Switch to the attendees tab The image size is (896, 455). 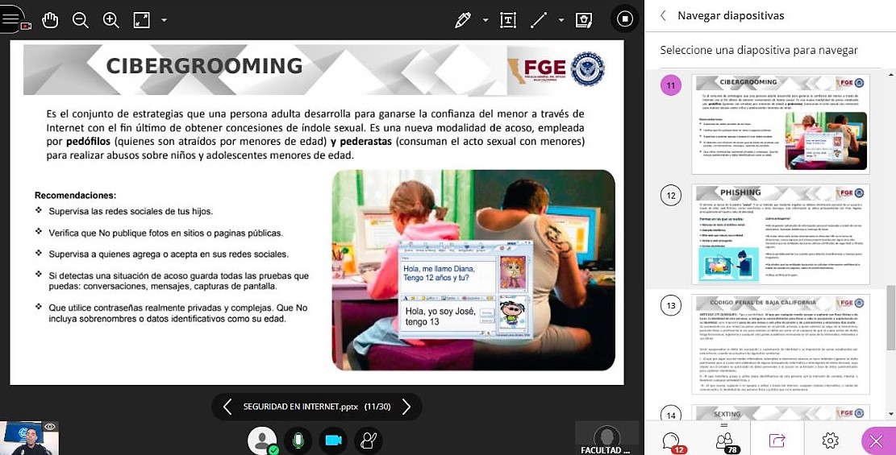click(724, 440)
